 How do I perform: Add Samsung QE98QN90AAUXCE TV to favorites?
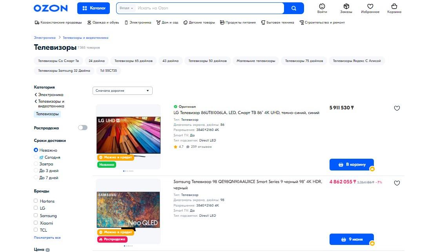(397, 183)
